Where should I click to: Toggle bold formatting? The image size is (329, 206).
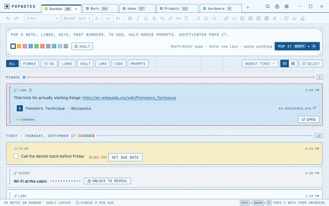click(x=130, y=18)
